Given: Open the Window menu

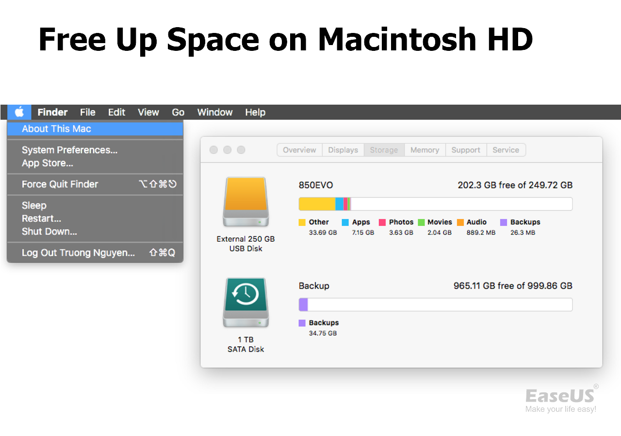Looking at the screenshot, I should pyautogui.click(x=215, y=112).
